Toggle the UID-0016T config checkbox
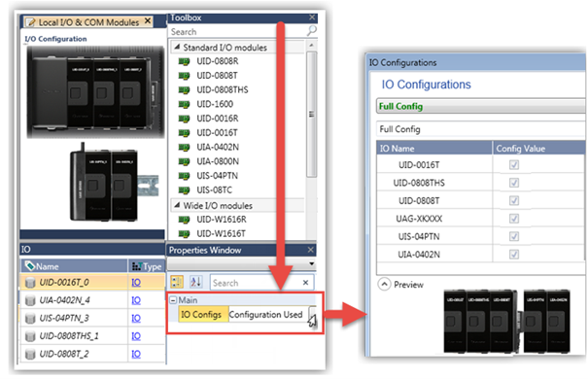The image size is (588, 379). pos(514,164)
